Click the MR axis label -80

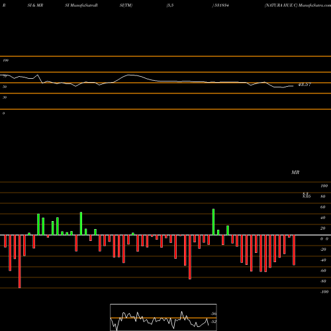tap(323, 281)
